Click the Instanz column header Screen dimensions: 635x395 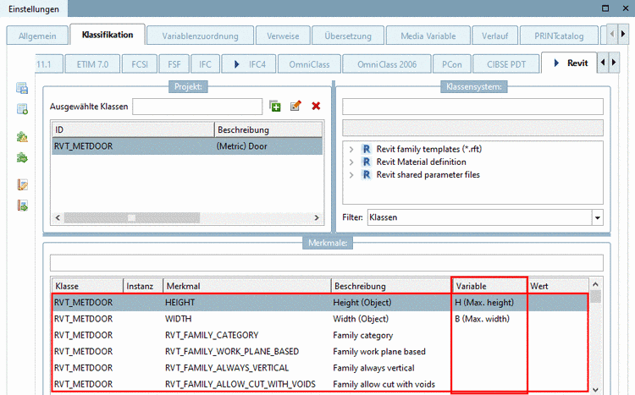[143, 286]
